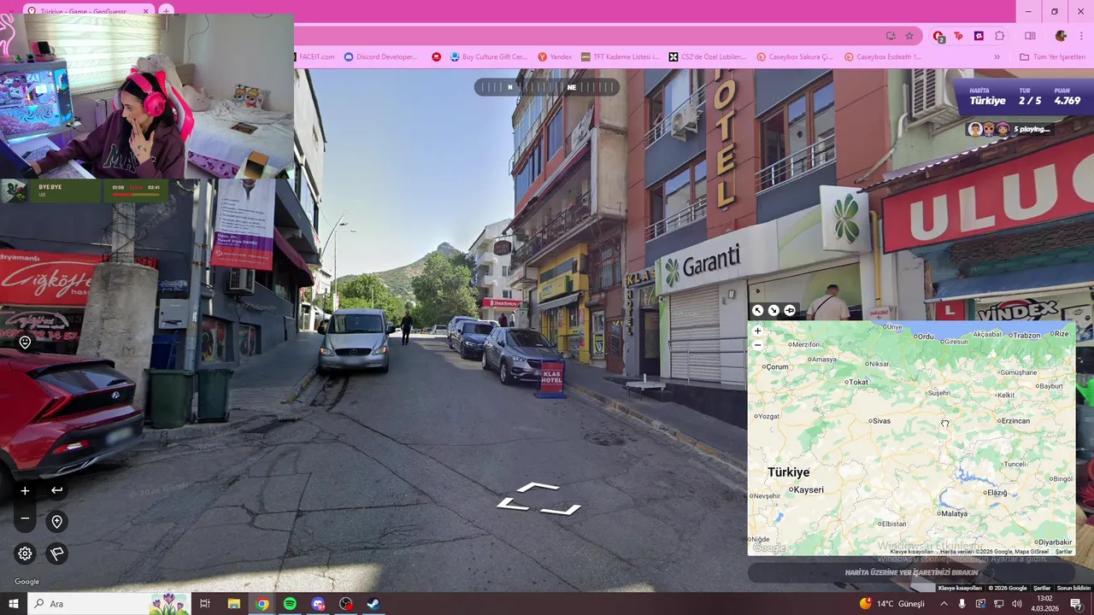Open the red round icon bookmark

(436, 57)
